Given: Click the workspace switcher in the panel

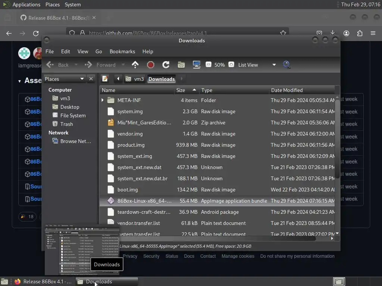Looking at the screenshot, I should (339, 282).
